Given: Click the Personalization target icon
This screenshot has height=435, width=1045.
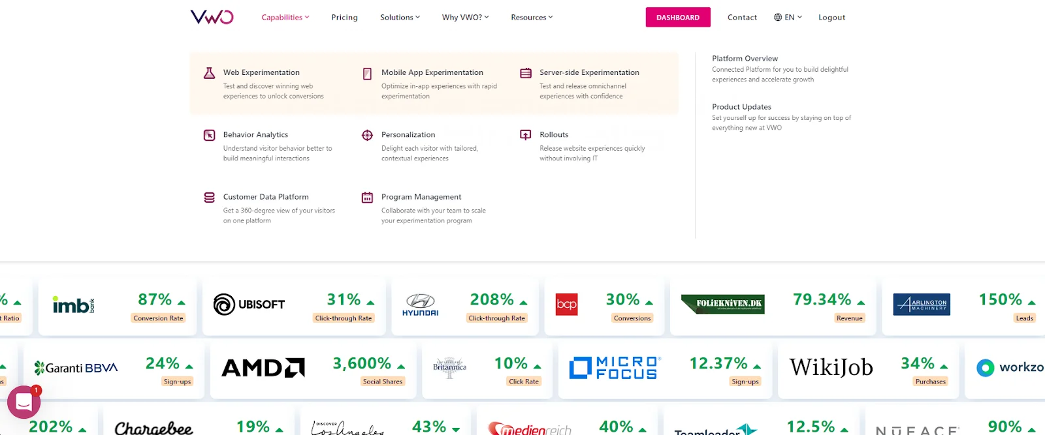Looking at the screenshot, I should tap(367, 135).
